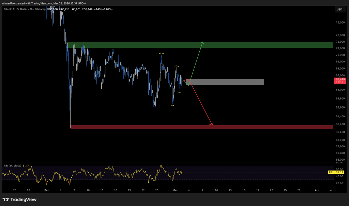Click the red 66,449 current price tag
Image resolution: width=349 pixels, height=206 pixels.
coord(339,80)
